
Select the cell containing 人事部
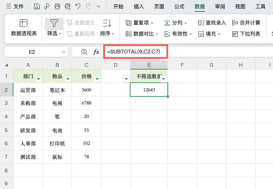tap(28, 144)
